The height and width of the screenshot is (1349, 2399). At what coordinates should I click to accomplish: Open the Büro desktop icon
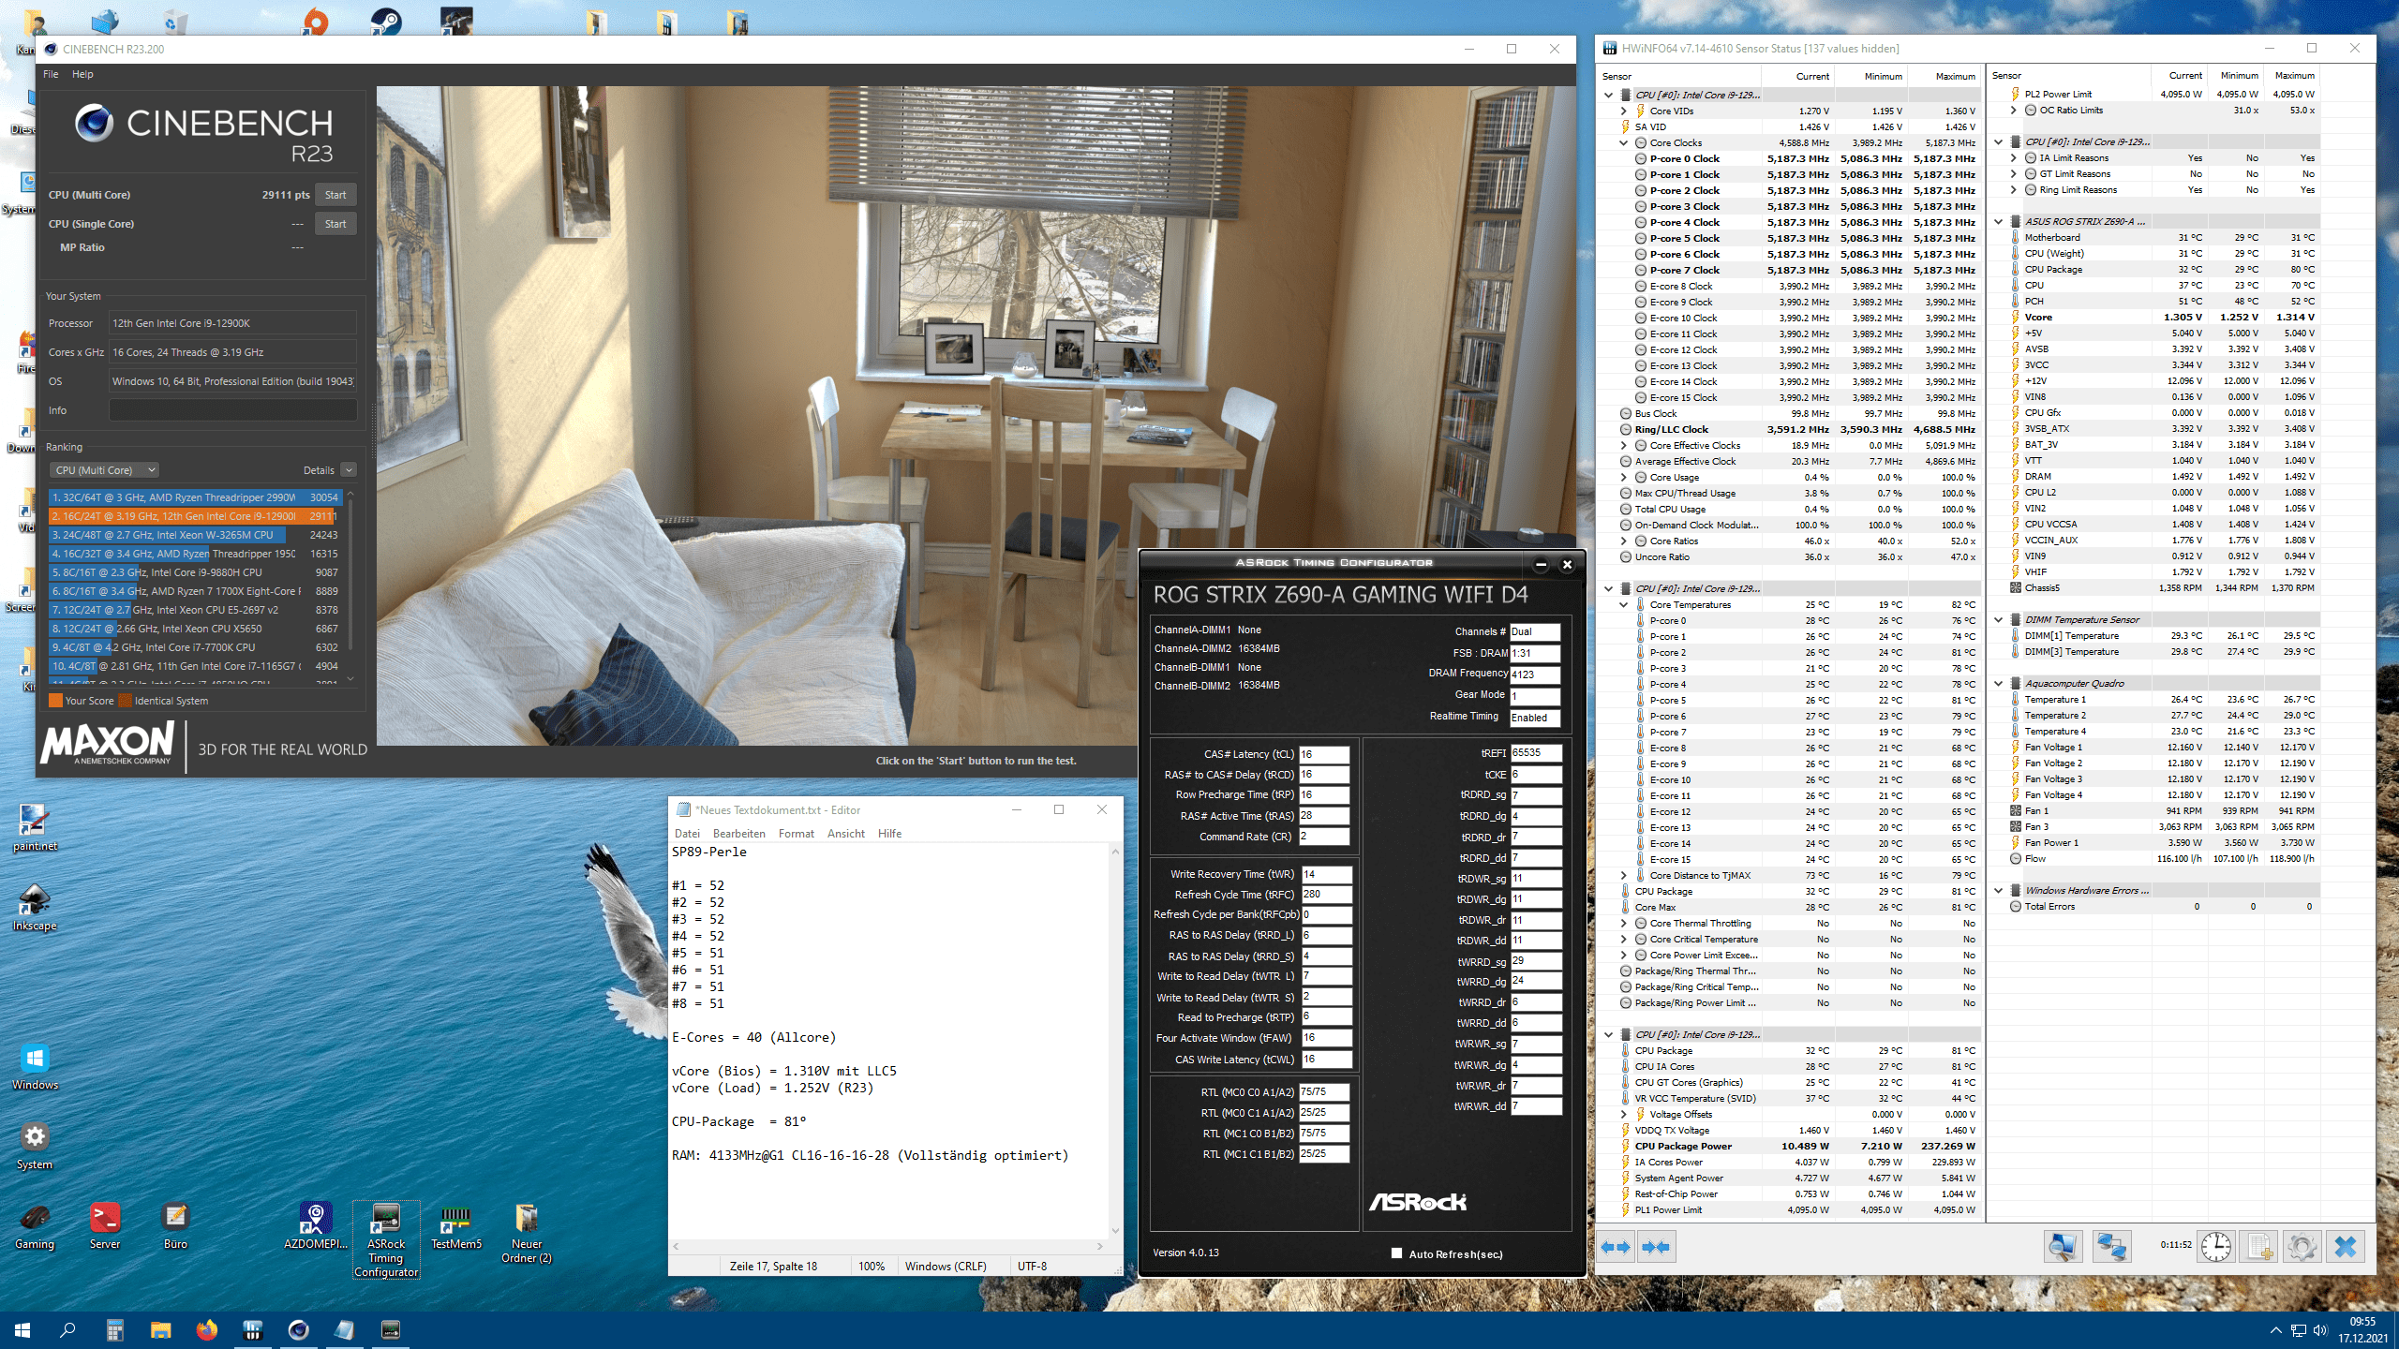(x=175, y=1226)
